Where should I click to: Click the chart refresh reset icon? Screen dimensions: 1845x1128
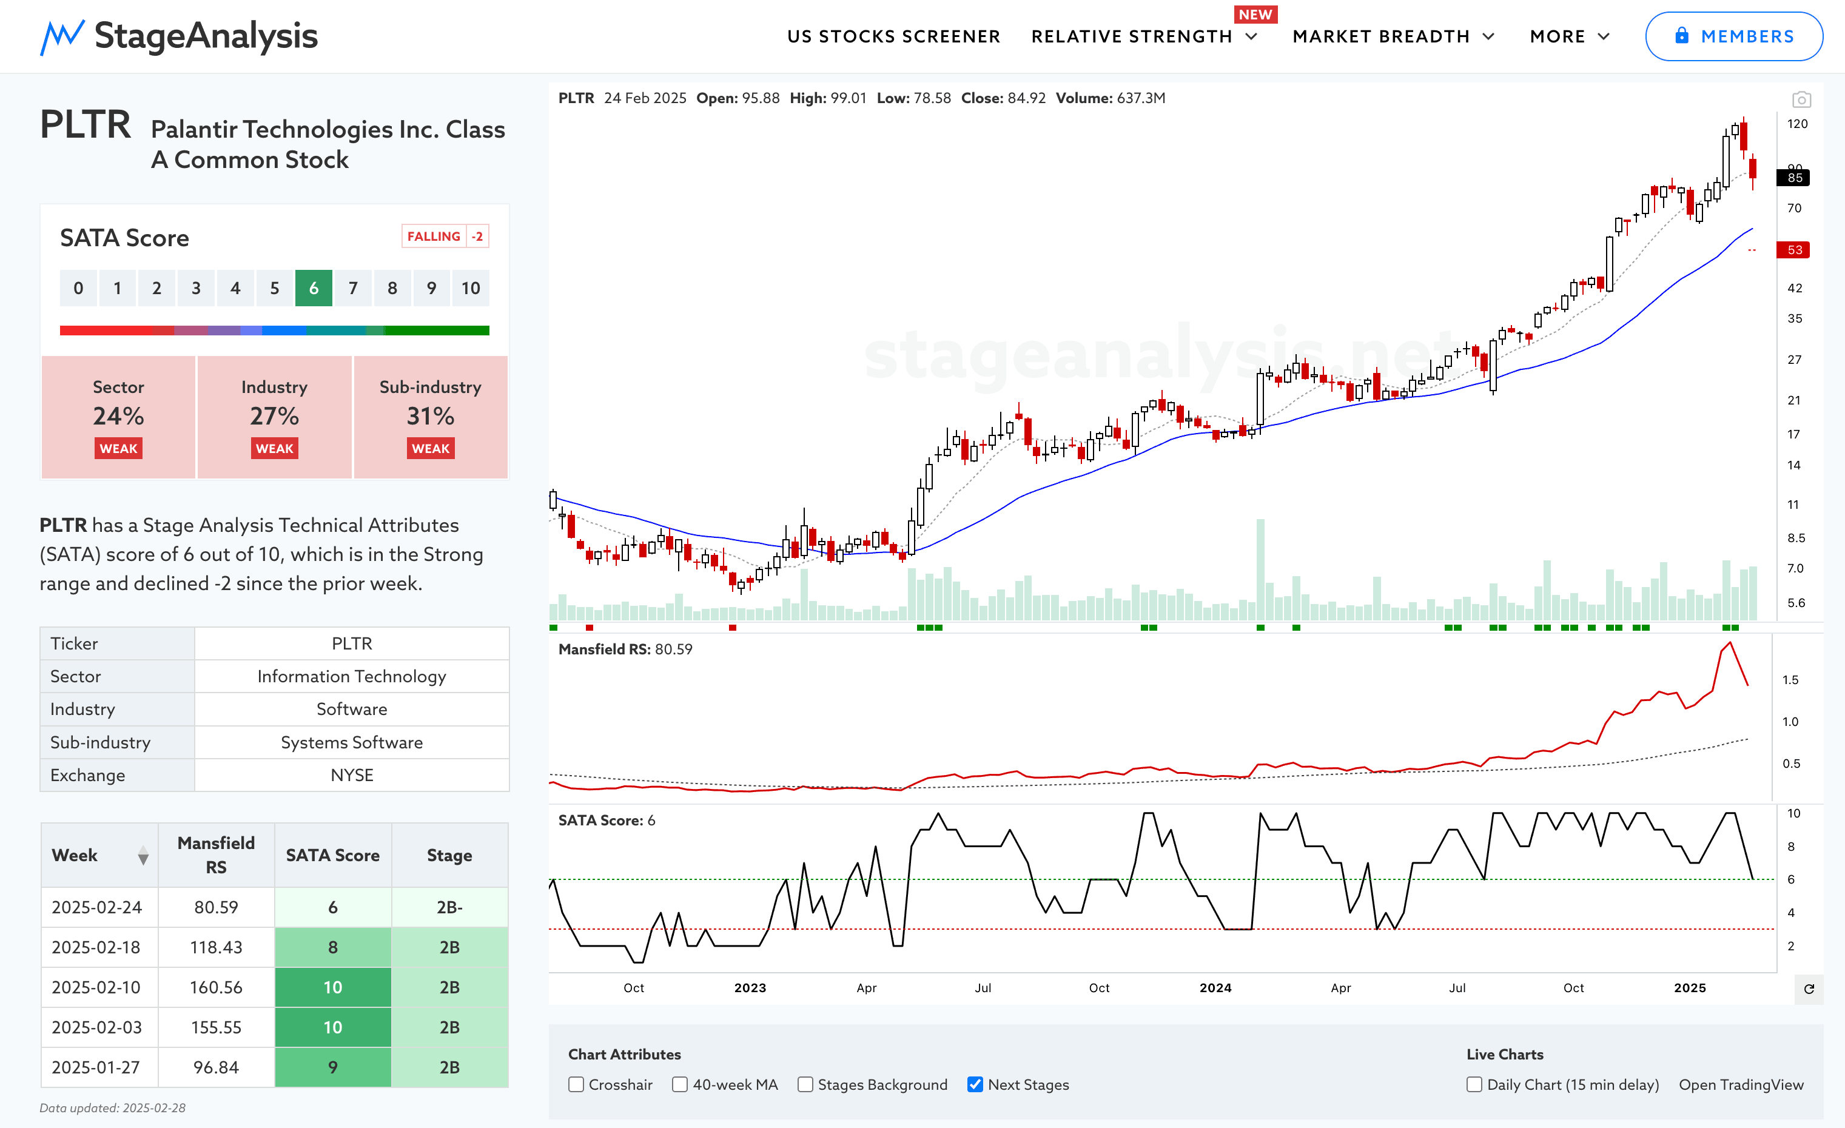point(1809,989)
